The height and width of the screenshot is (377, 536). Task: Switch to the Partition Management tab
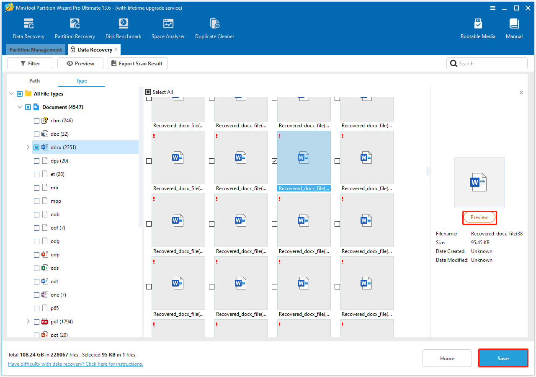coord(36,49)
